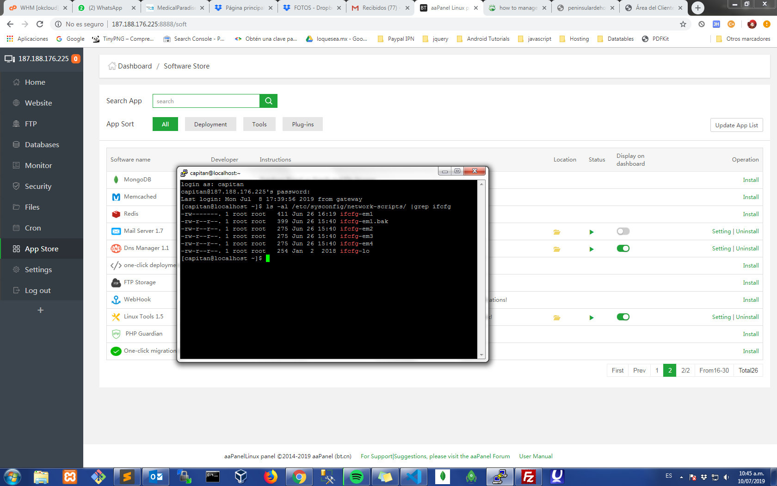Switch to the Tools app sort tab
Viewport: 777px width, 486px height.
[x=259, y=124]
